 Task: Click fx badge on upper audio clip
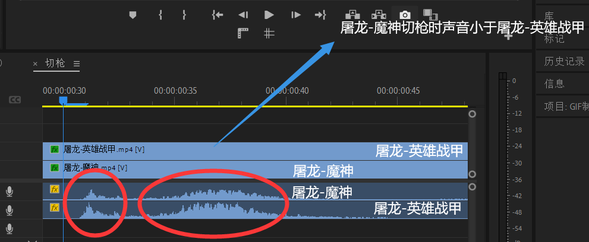[55, 189]
